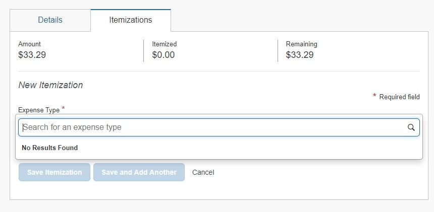
Task: Click the Remaining label
Action: tap(301, 44)
